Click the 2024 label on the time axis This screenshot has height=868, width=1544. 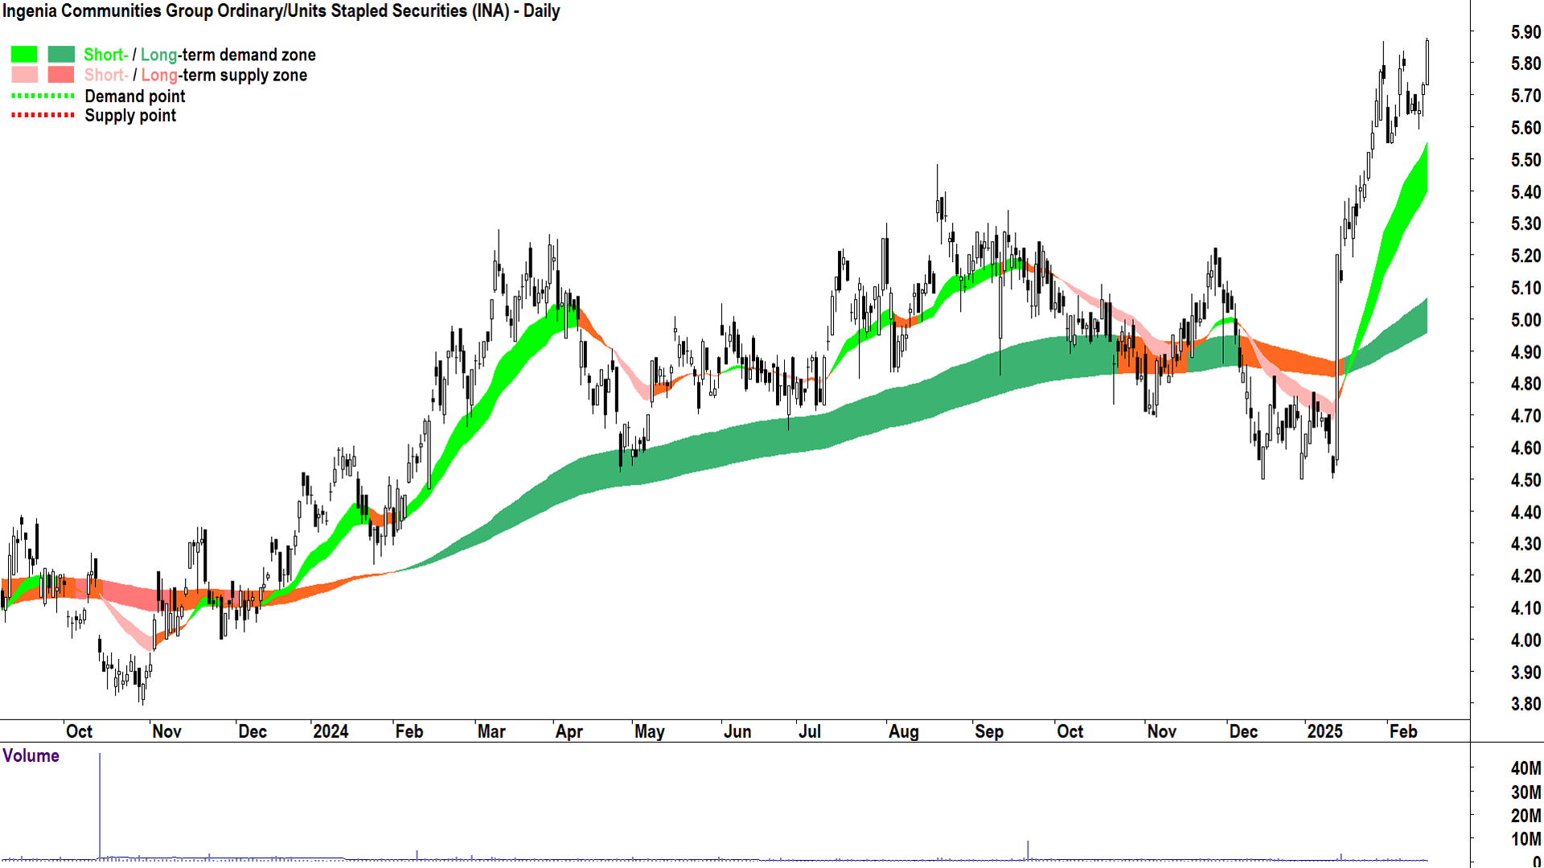[x=331, y=732]
